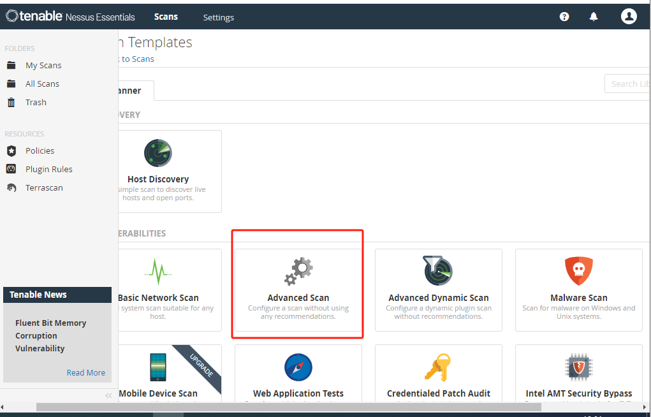
Task: Choose the Malware Scan template title
Action: [579, 298]
